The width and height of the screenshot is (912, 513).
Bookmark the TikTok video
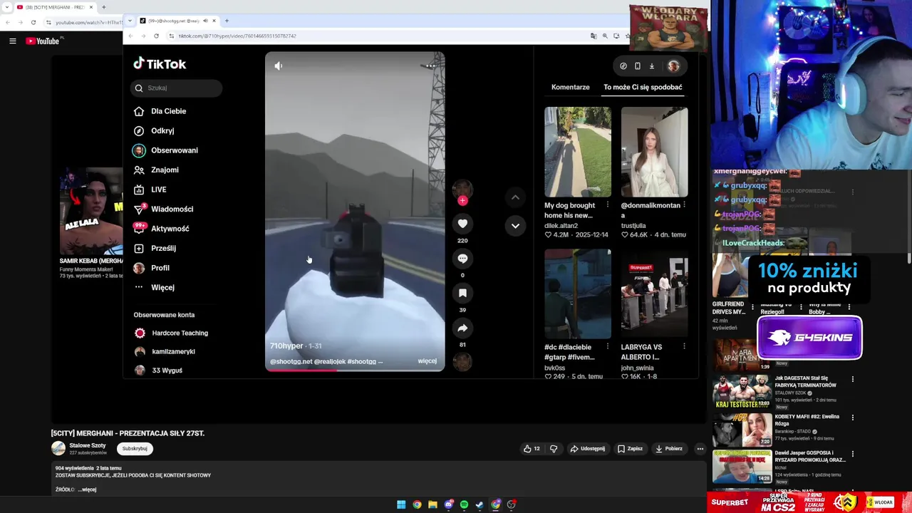tap(462, 293)
